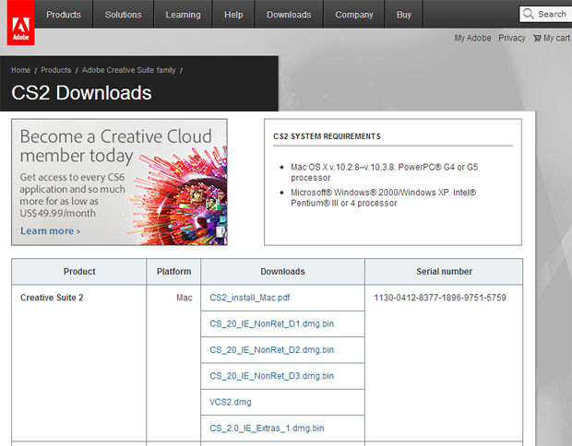Click the Platform column header
Image resolution: width=572 pixels, height=446 pixels.
pyautogui.click(x=173, y=272)
